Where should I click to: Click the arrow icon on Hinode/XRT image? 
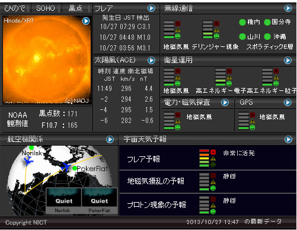(x=86, y=21)
